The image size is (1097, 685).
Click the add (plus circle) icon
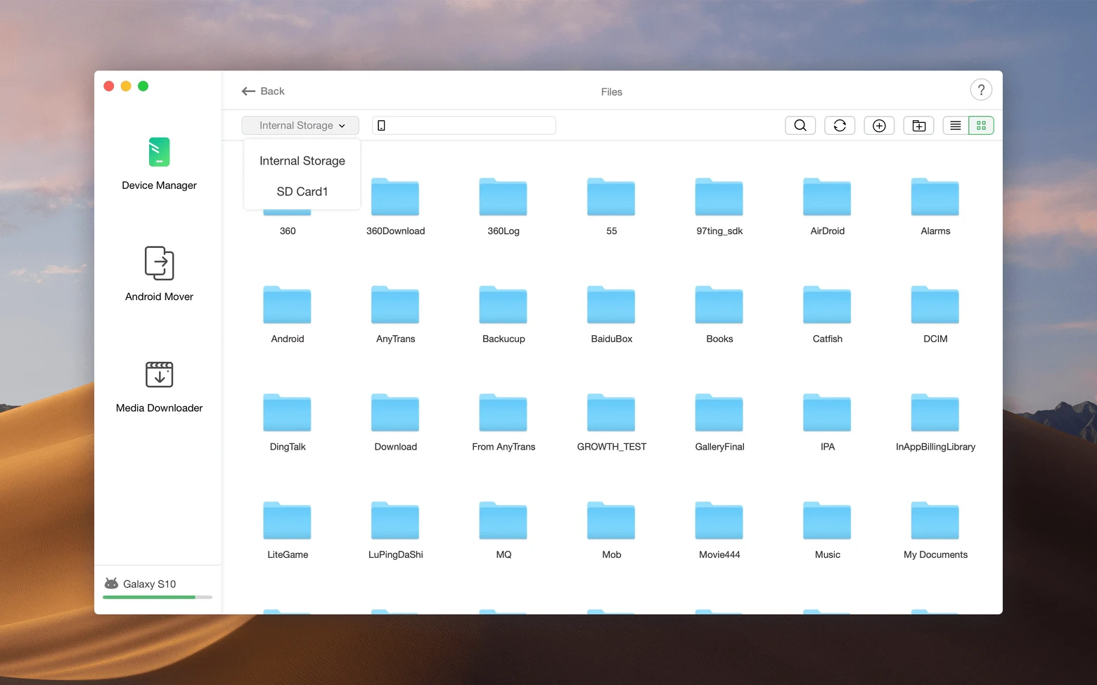[x=879, y=126]
